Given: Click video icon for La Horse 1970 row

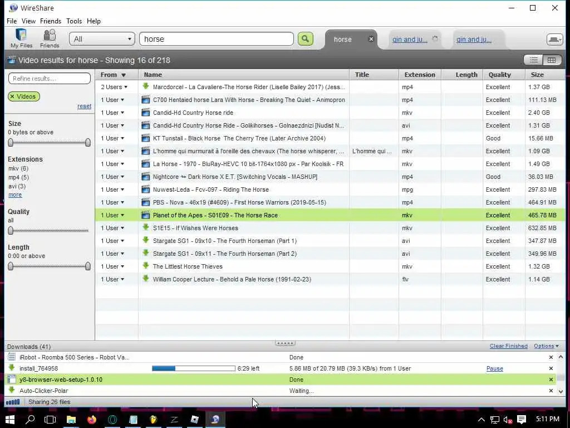Looking at the screenshot, I should pyautogui.click(x=146, y=164).
